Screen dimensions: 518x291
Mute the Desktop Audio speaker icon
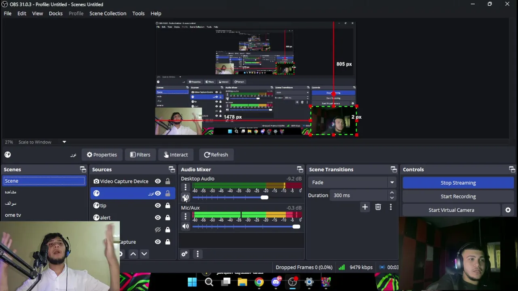185,197
